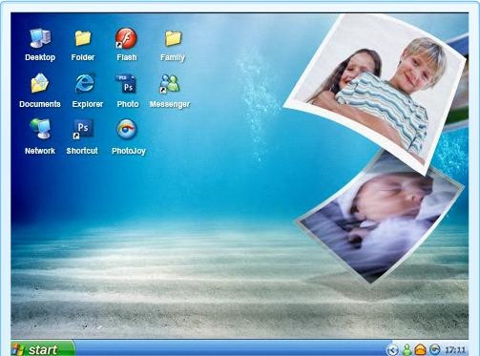Select the Folder icon

(x=83, y=38)
